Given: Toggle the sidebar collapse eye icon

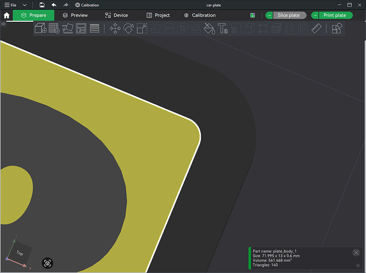Looking at the screenshot, I should [x=3, y=24].
